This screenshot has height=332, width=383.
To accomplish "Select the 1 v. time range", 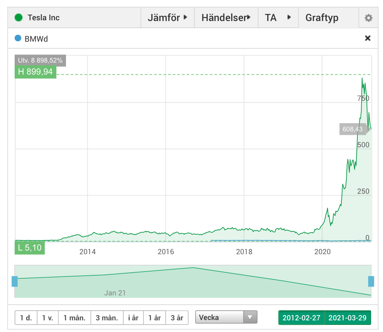I will click(x=48, y=318).
